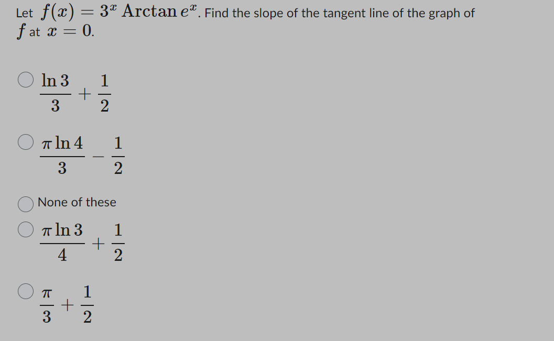
Task: Click the question text "Find the slope"
Action: pos(247,13)
